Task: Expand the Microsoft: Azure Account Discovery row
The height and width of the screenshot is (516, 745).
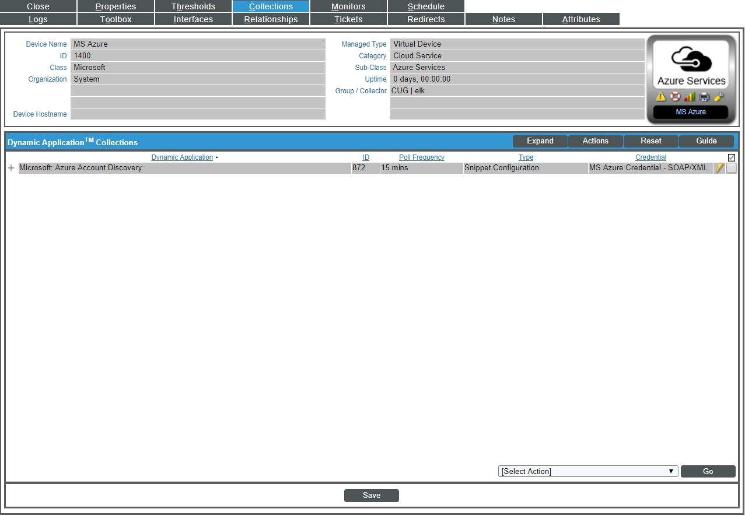Action: [x=11, y=167]
